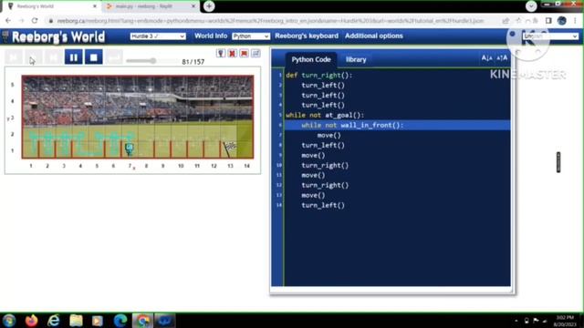The height and width of the screenshot is (328, 584).
Task: Click the red flag icon above world
Action: [244, 54]
